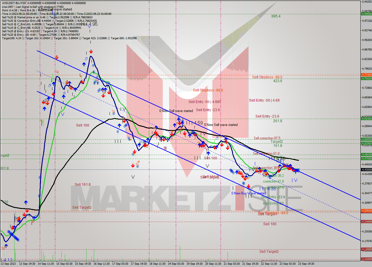Click the 'Target100: 4.24 || Target 161: 4.10404' line

point(69,38)
